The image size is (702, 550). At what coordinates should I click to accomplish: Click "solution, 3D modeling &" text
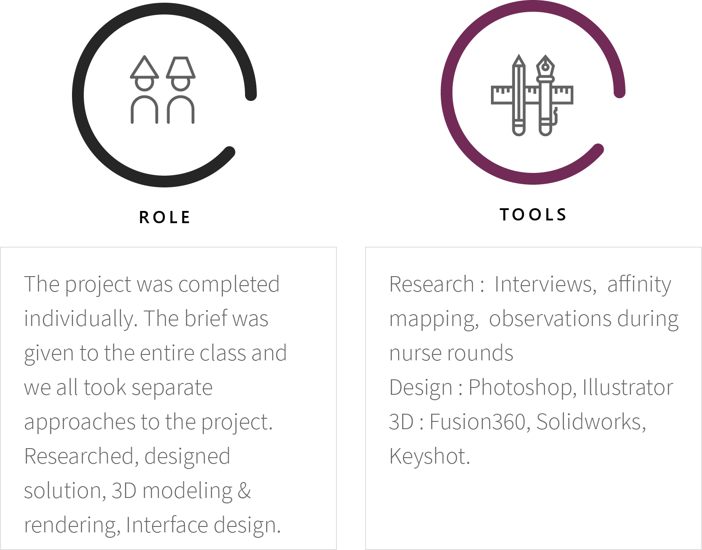(138, 491)
